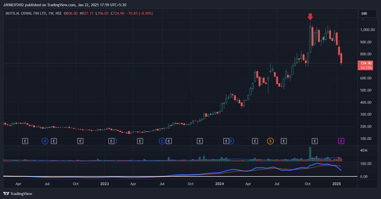Open the earnings marker just after July 2022
The width and height of the screenshot is (381, 199).
pyautogui.click(x=54, y=141)
